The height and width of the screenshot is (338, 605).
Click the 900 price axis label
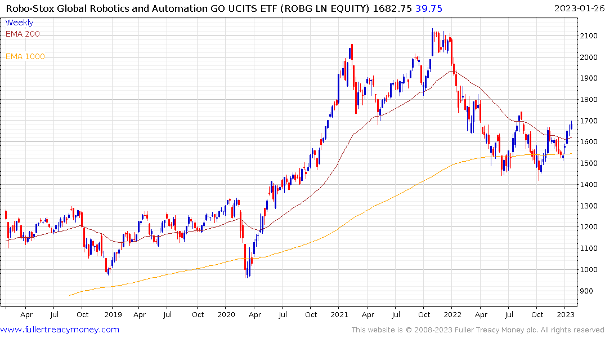point(586,291)
